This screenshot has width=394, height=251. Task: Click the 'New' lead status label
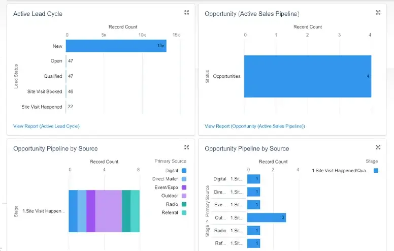57,46
